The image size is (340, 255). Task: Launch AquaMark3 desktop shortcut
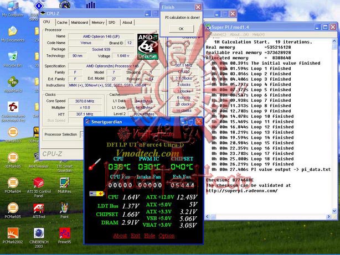(x=13, y=84)
